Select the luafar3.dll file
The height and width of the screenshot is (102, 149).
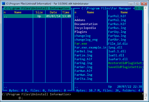[118, 59]
